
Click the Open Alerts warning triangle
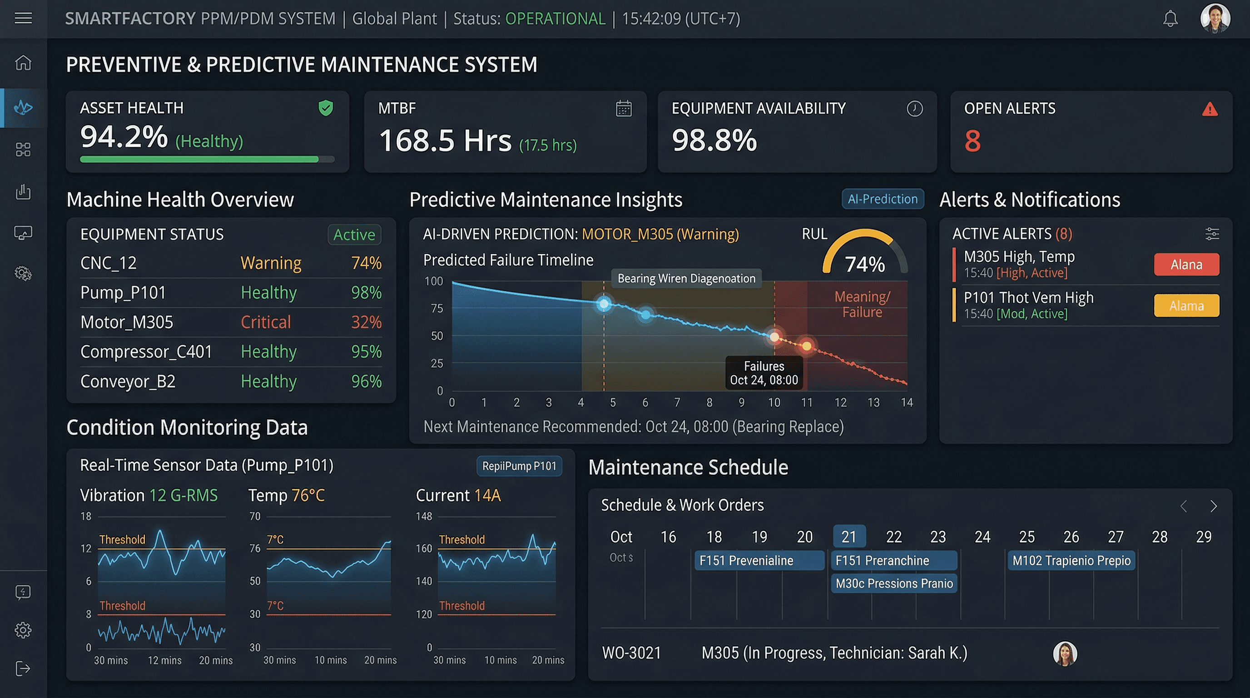tap(1210, 109)
